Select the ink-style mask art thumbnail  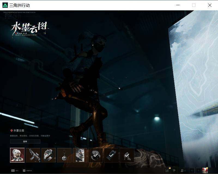[x=80, y=155]
